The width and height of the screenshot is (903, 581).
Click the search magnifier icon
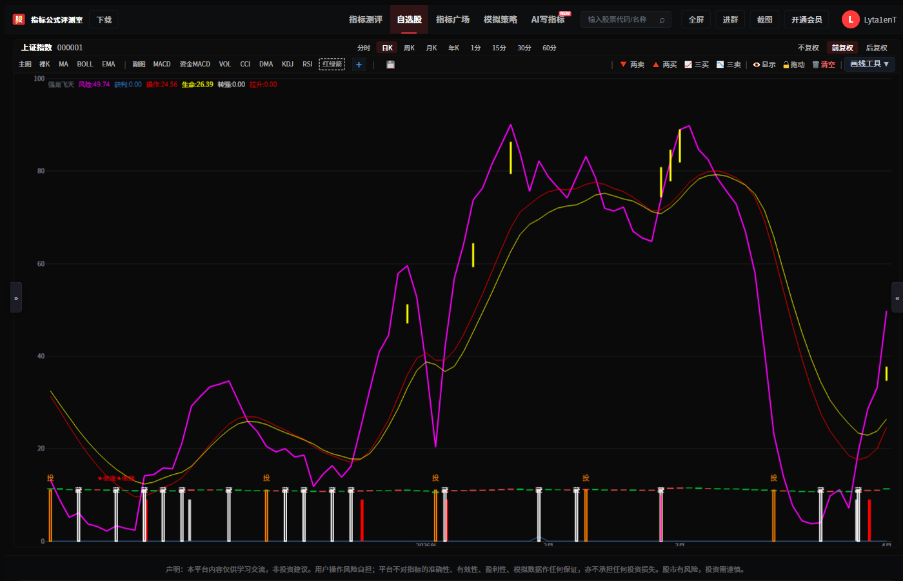click(662, 20)
